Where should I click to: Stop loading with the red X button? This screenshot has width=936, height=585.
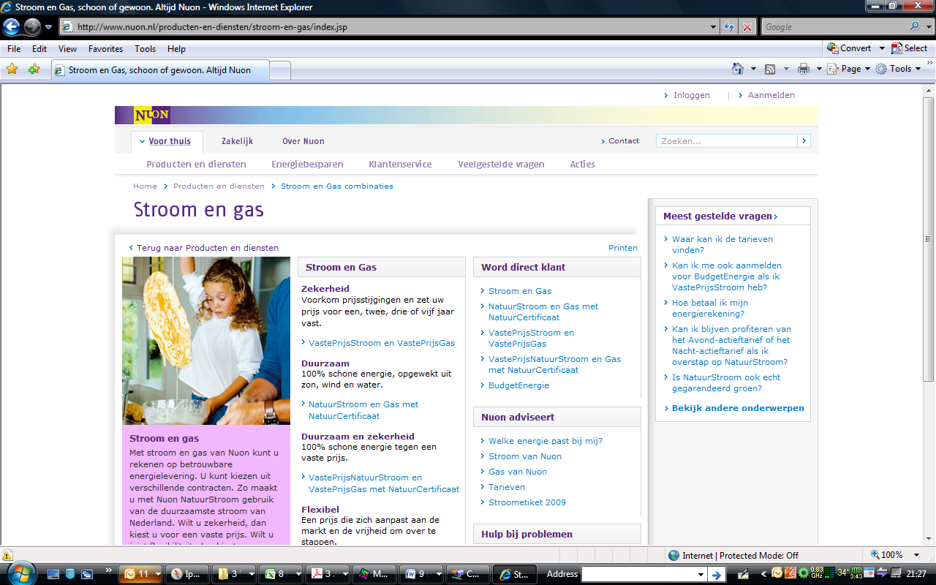coord(747,27)
